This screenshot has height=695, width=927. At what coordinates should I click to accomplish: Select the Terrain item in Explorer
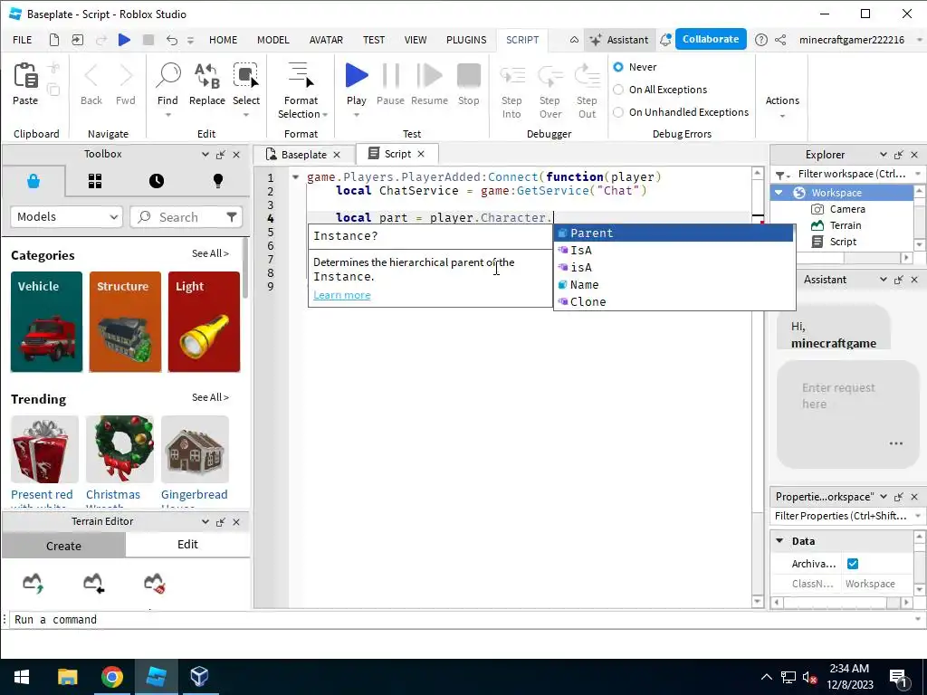click(846, 225)
